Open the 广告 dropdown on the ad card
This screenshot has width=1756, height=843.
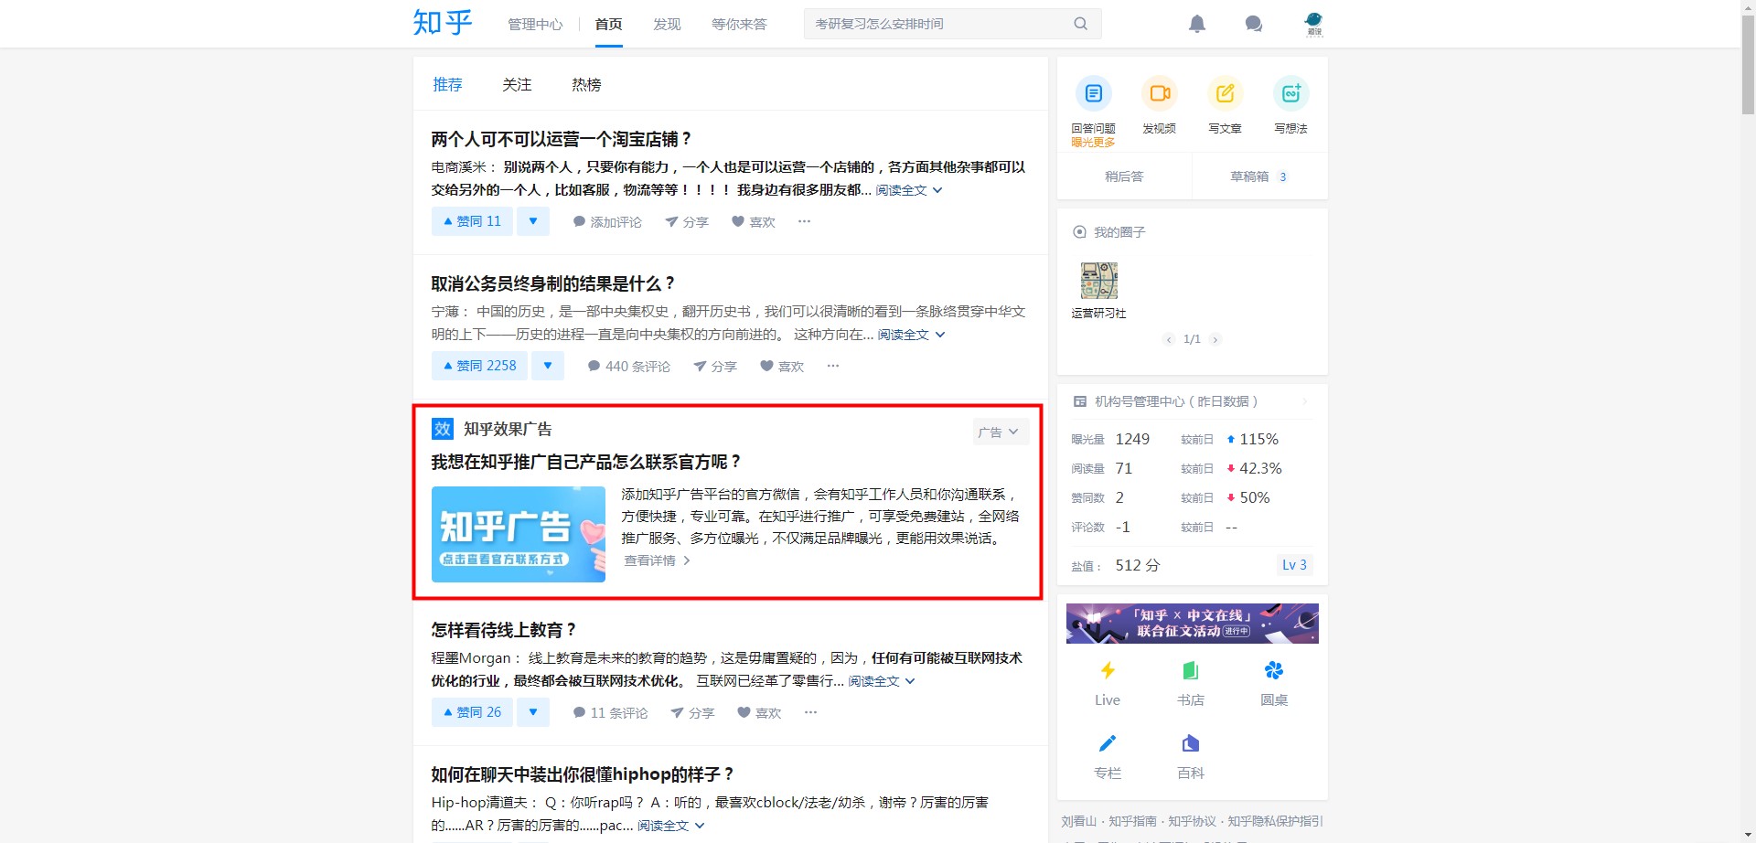[1001, 432]
